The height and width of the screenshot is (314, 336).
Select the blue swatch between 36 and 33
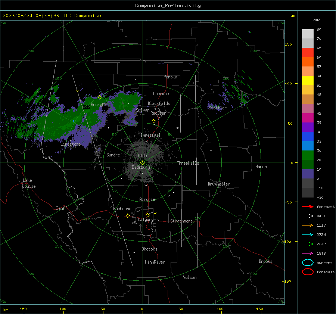pyautogui.click(x=308, y=136)
